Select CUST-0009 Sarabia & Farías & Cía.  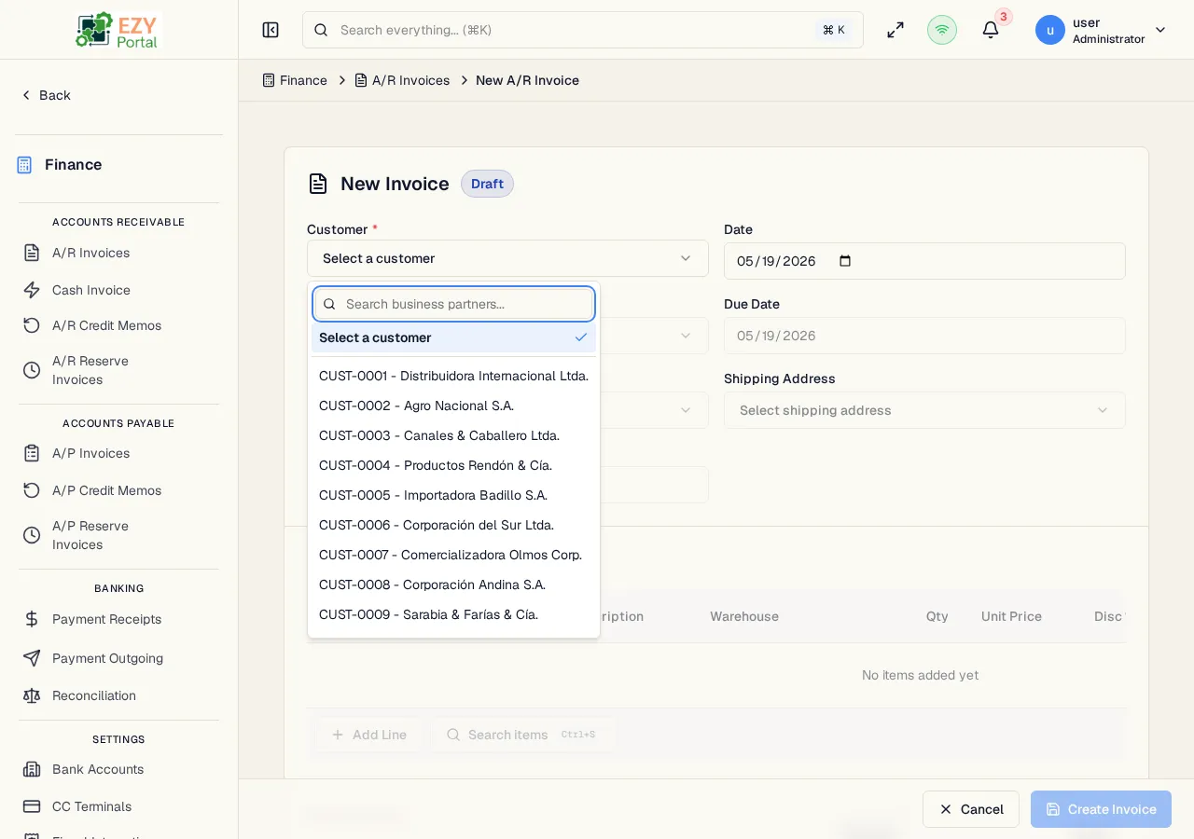tap(453, 614)
